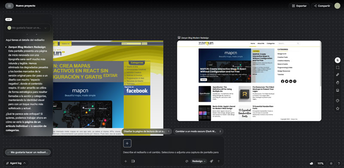Click the Exportar button
The width and height of the screenshot is (344, 168).
(299, 6)
